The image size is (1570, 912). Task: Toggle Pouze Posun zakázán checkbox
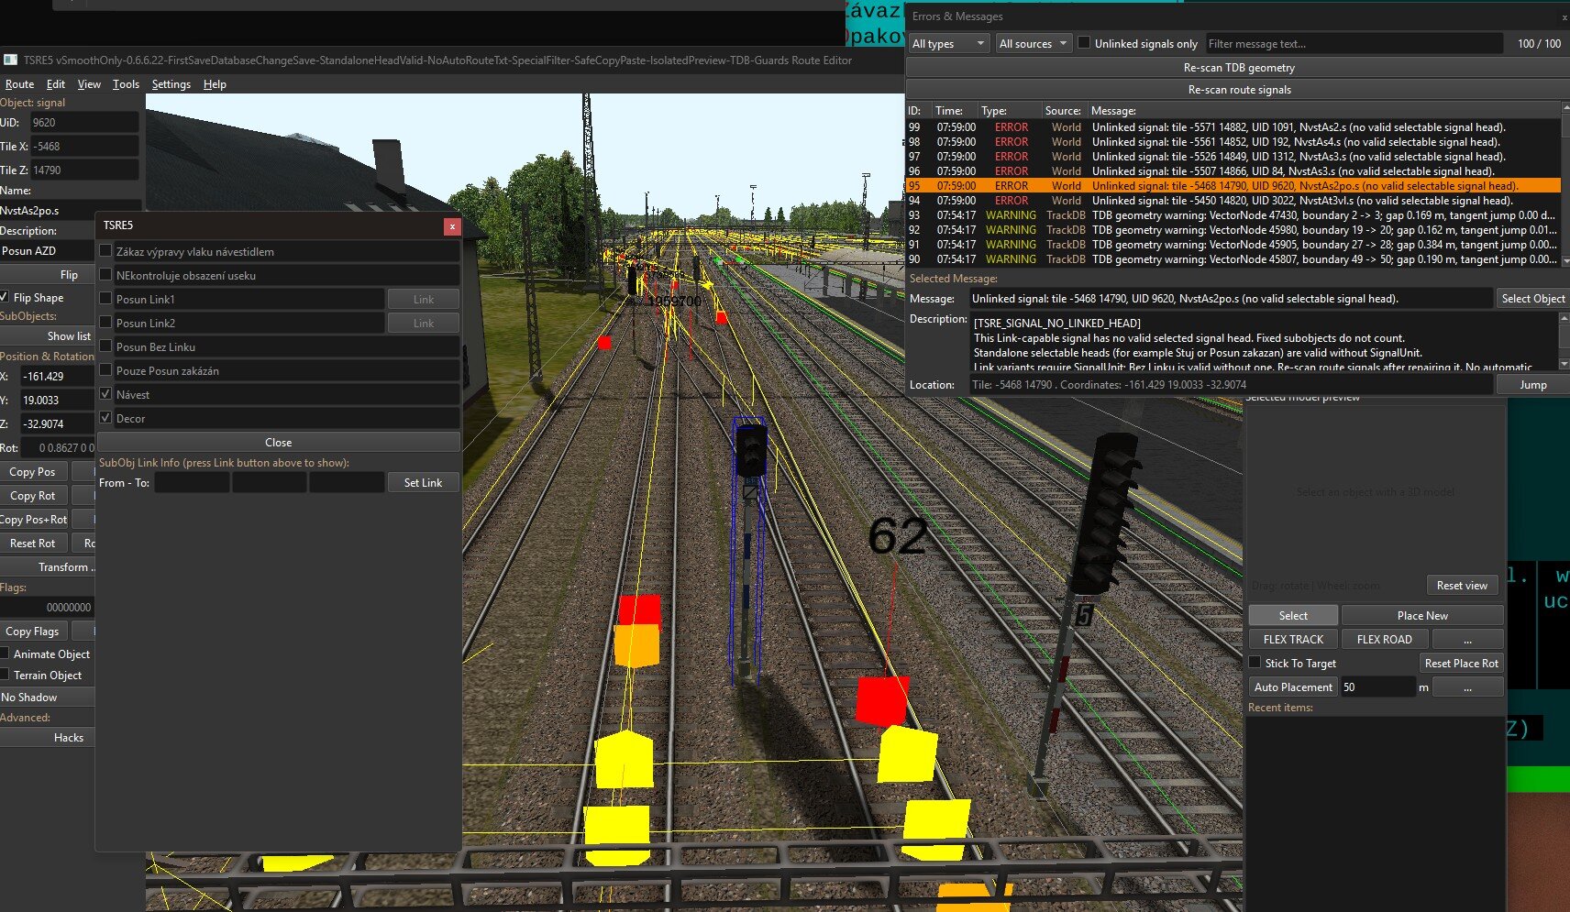105,369
